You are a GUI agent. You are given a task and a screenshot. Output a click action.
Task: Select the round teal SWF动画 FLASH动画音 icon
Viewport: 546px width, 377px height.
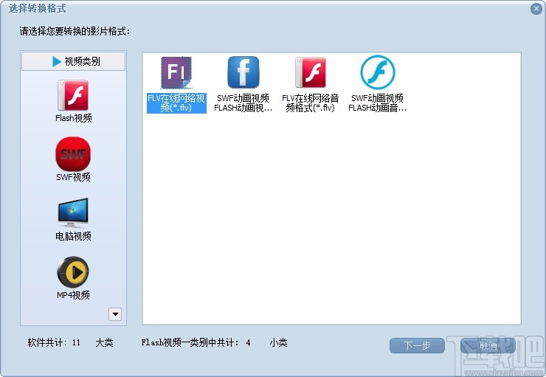point(378,72)
